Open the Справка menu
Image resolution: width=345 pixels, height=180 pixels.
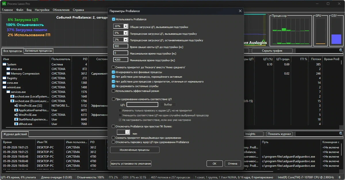[x=78, y=10]
